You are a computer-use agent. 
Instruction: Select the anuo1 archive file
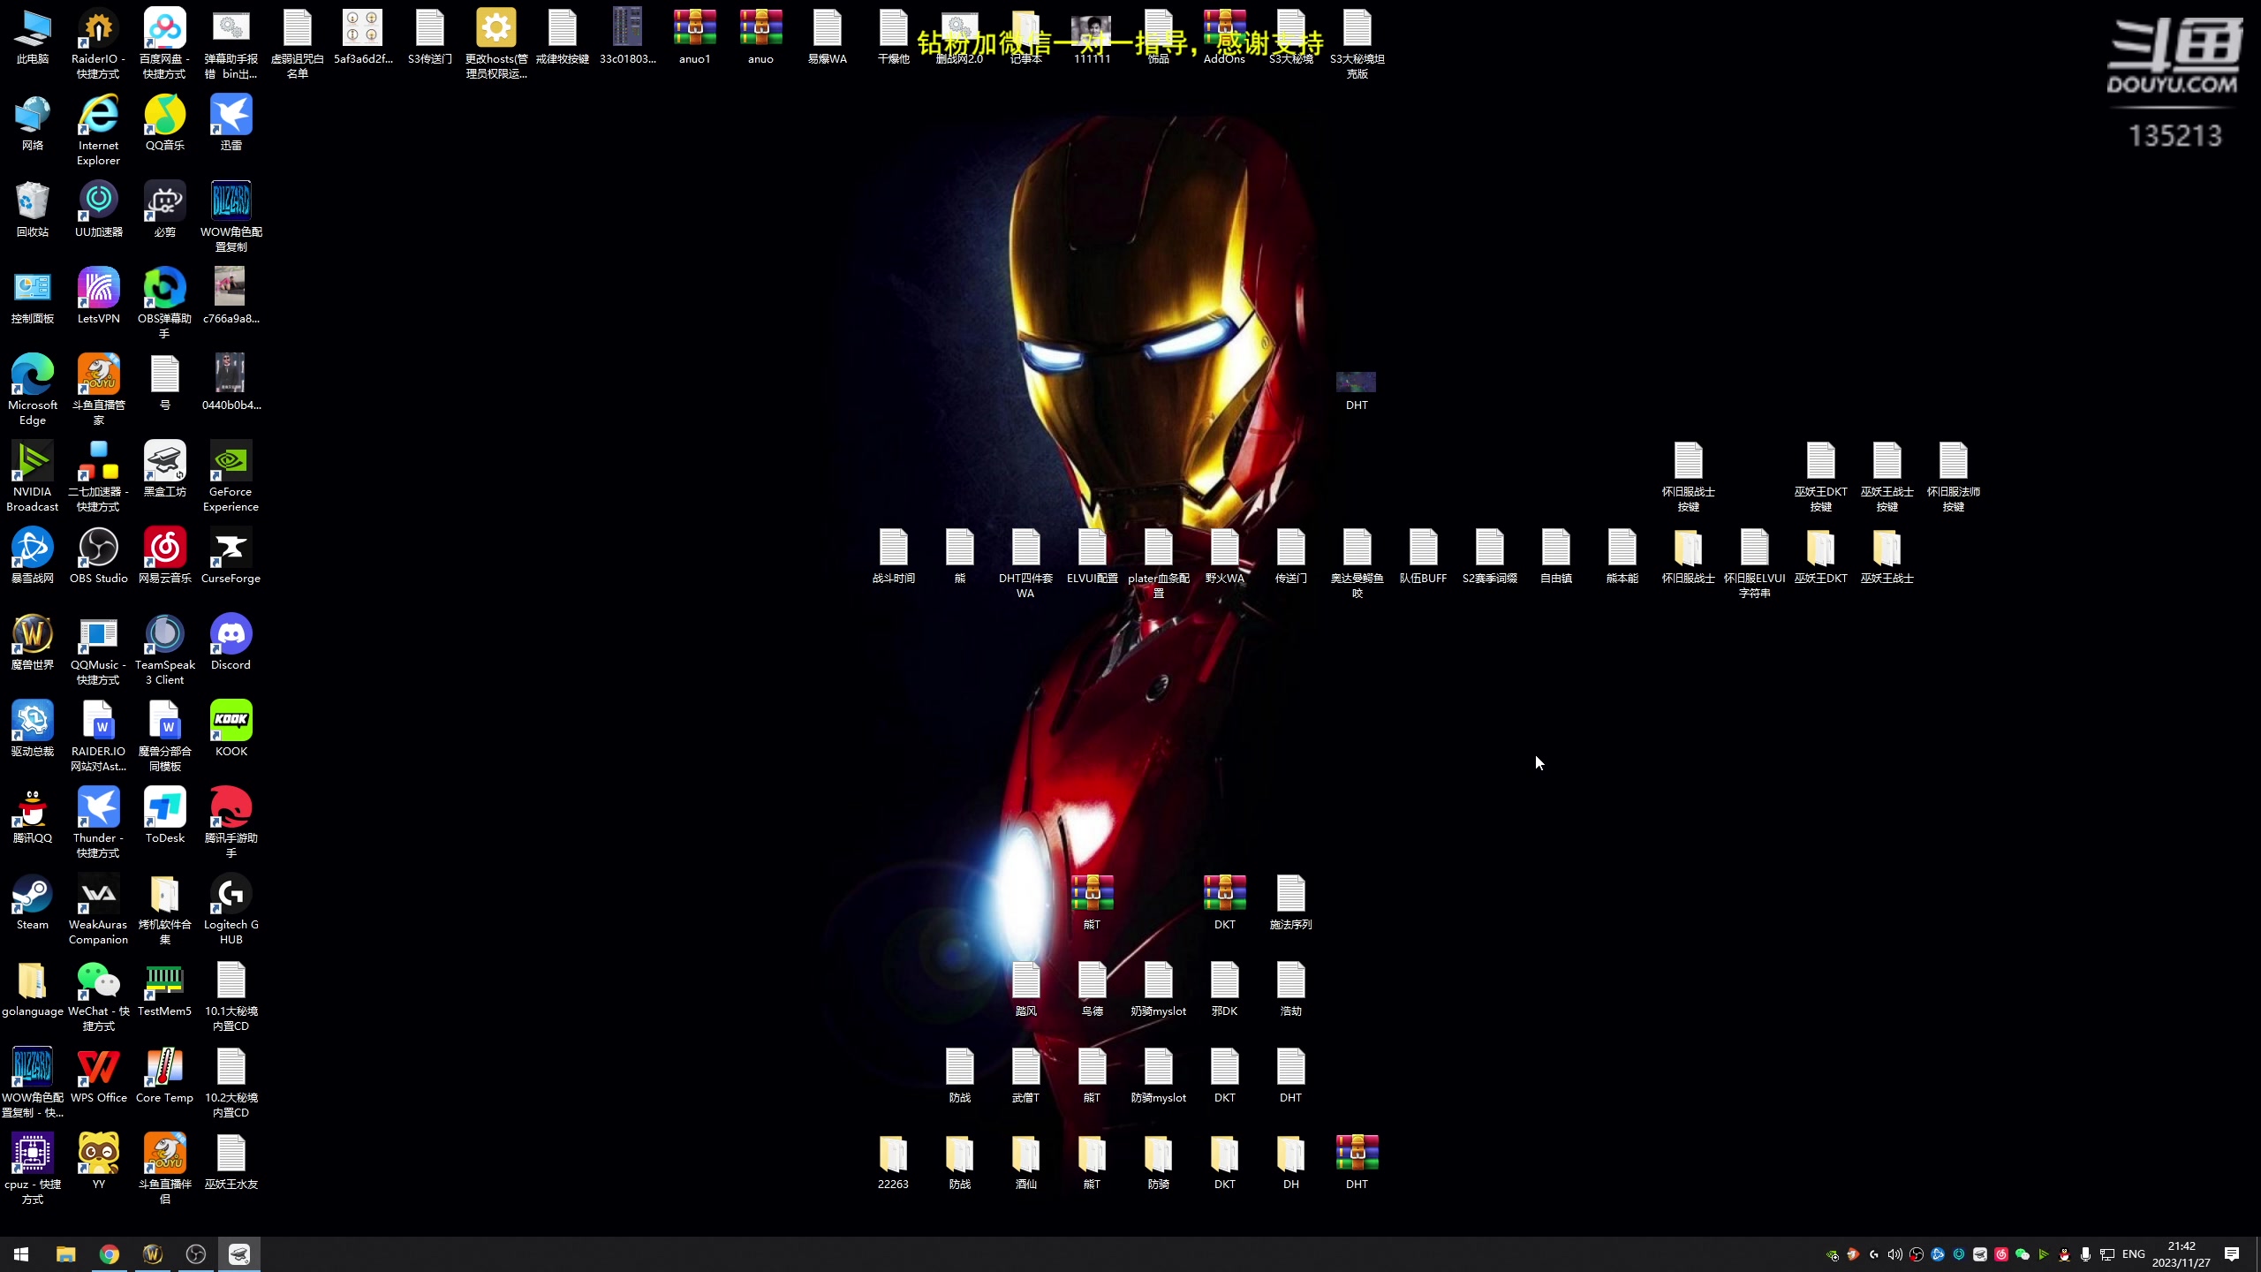tap(694, 36)
